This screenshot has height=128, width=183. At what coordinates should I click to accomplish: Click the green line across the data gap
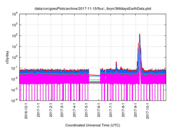[95, 80]
